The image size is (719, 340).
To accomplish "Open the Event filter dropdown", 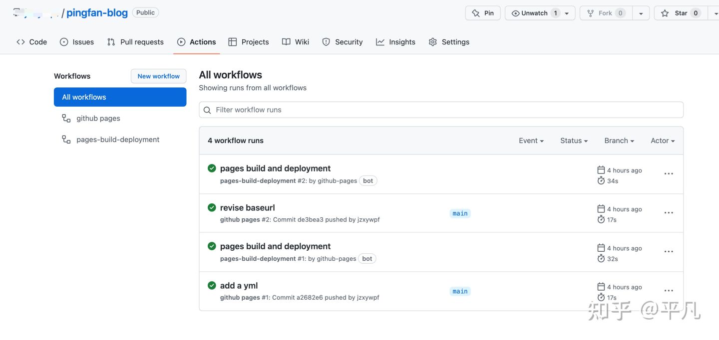I will point(531,141).
